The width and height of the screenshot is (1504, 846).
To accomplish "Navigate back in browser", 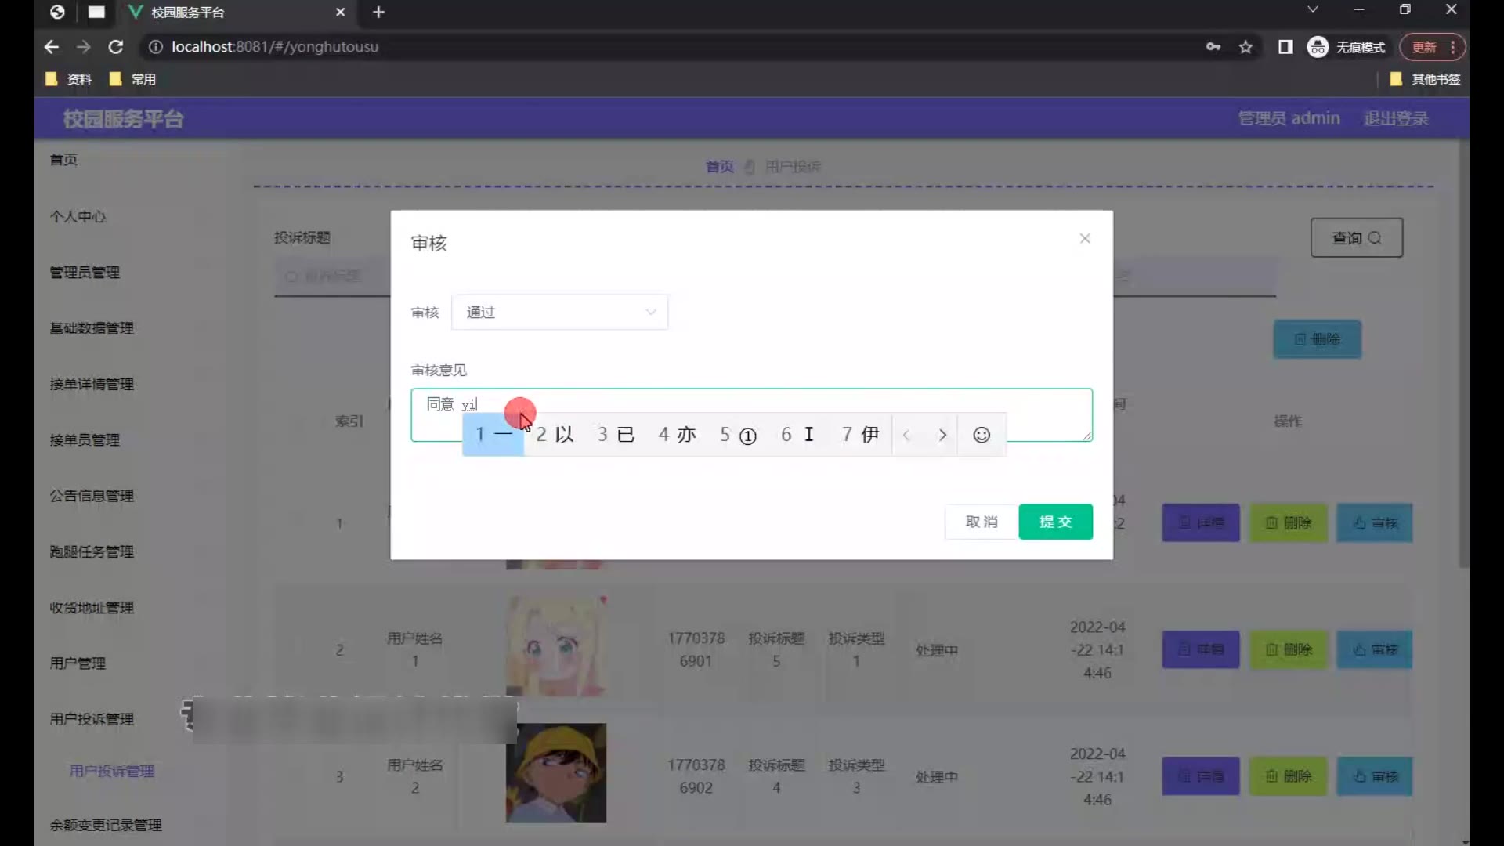I will click(52, 47).
